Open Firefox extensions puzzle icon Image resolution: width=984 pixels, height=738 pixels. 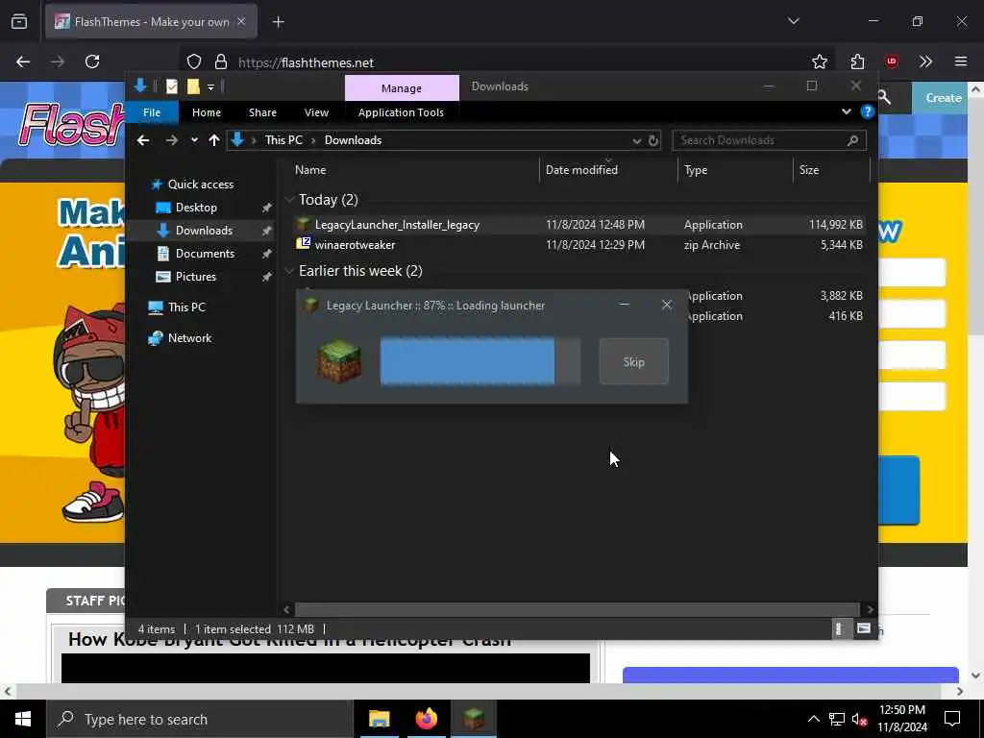click(857, 61)
